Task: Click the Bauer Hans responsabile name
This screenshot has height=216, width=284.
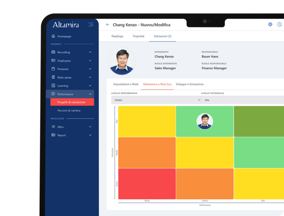Action: coord(210,57)
